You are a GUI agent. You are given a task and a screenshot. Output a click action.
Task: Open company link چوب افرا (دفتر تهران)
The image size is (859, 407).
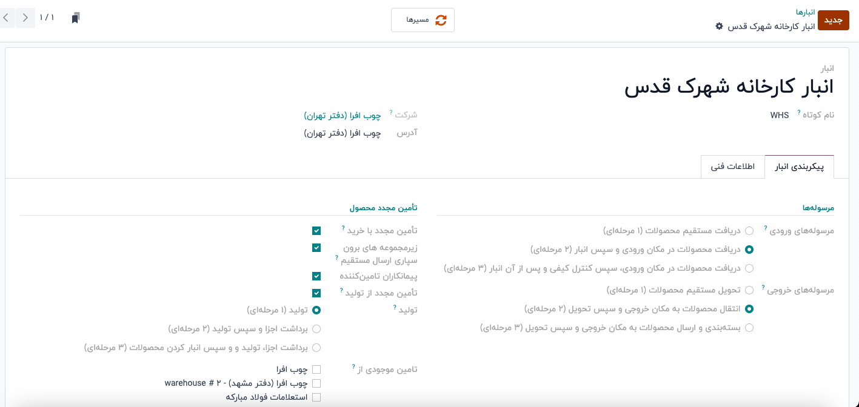pos(343,115)
